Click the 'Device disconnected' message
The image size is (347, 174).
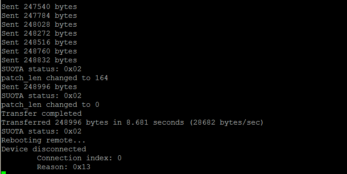(x=44, y=149)
